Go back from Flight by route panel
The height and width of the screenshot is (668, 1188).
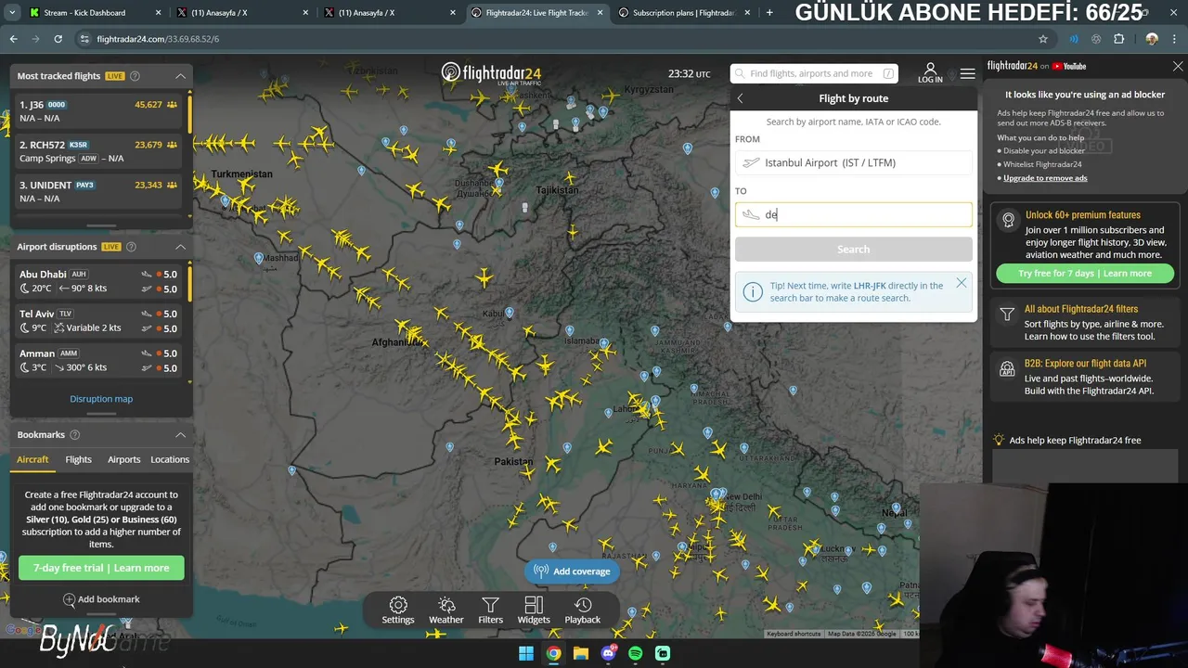coord(740,98)
